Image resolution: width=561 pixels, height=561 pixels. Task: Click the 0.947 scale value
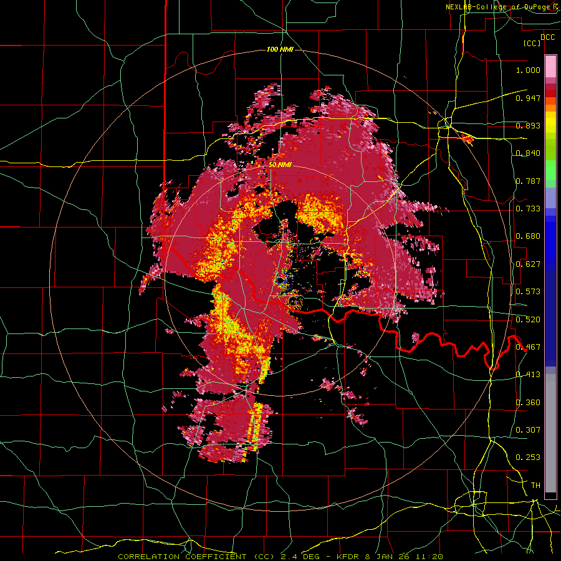click(528, 98)
